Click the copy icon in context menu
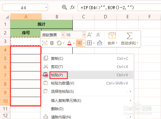161x119 pixels. click(46, 58)
